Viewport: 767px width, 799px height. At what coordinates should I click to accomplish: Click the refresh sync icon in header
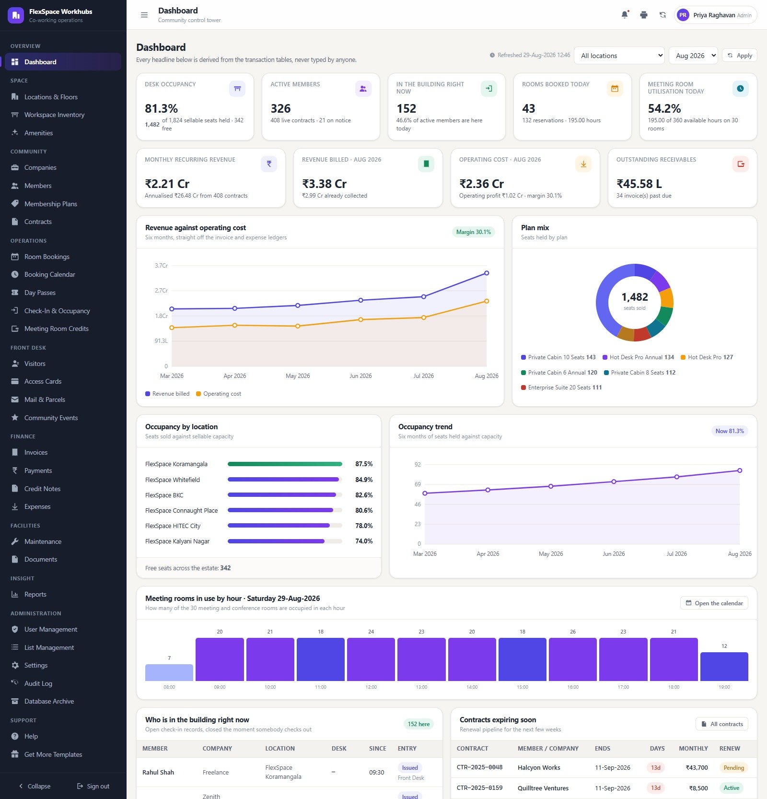(x=662, y=15)
